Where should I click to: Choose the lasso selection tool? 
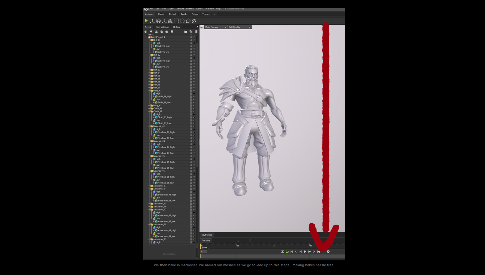pos(188,21)
